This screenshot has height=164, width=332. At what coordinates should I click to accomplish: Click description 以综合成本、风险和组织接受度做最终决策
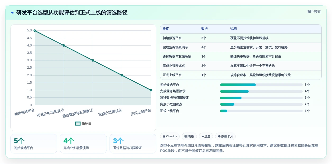click(x=261, y=75)
